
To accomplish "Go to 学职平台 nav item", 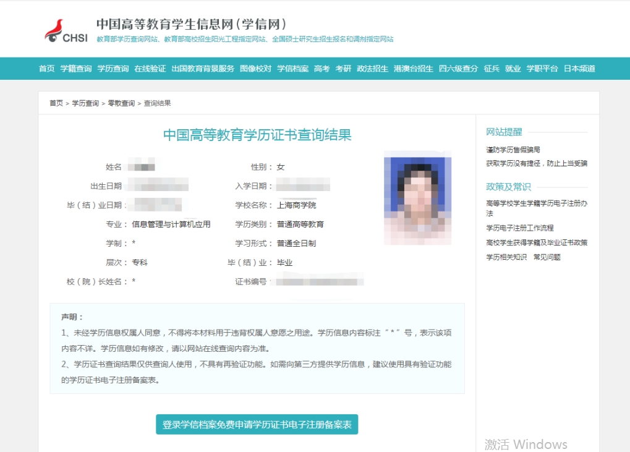I will coord(542,69).
